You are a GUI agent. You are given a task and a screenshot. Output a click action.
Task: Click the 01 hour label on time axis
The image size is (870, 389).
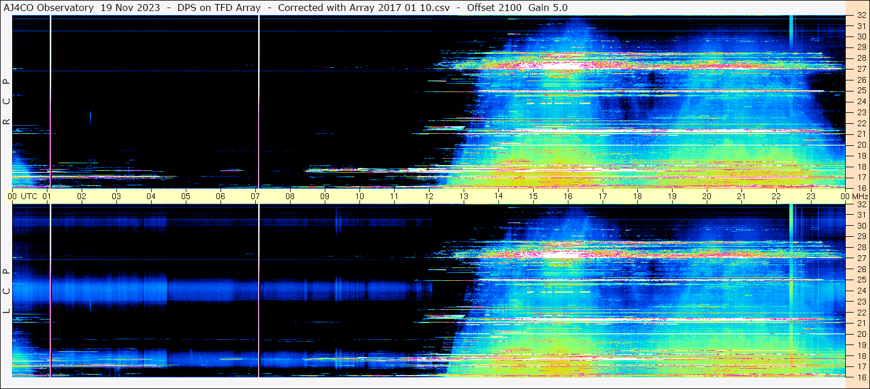47,196
